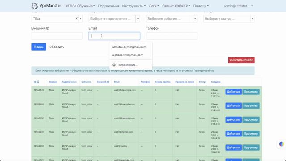The width and height of the screenshot is (286, 161).
Task: Open the Помощь menu
Action: click(x=201, y=6)
